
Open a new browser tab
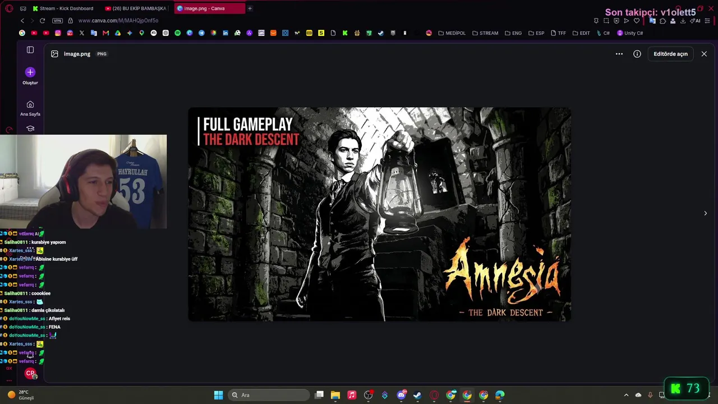pos(250,8)
